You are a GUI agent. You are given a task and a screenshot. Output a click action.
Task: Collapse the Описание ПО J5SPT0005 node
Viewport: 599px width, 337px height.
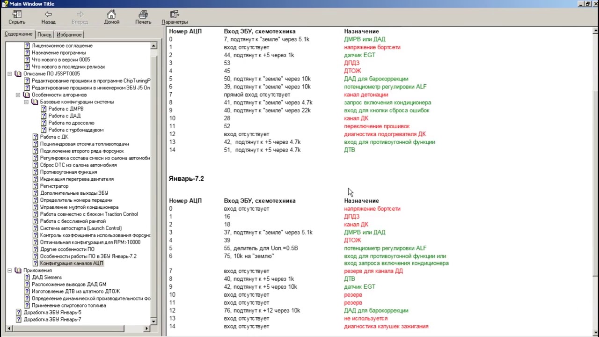click(x=10, y=74)
